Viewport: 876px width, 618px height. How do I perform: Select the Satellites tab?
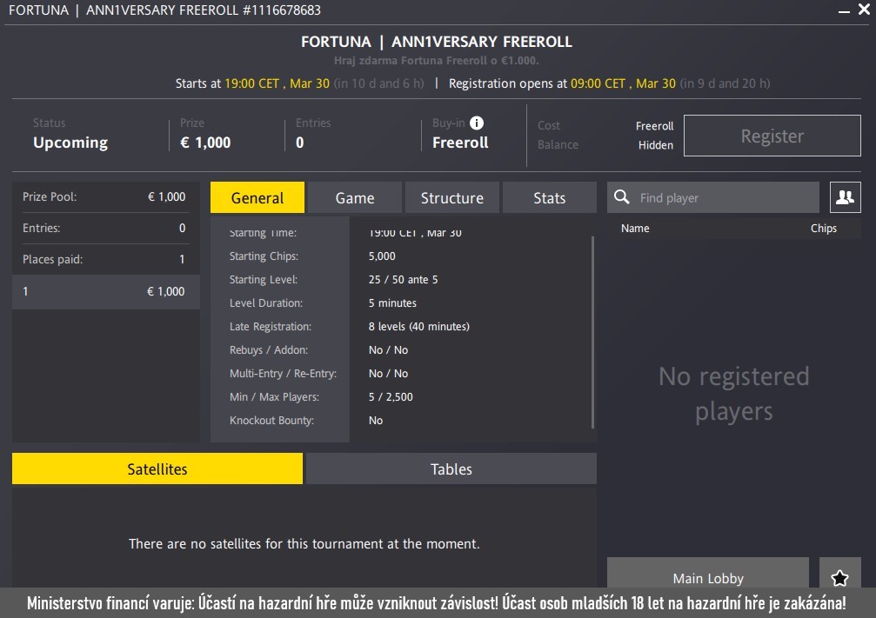point(157,468)
